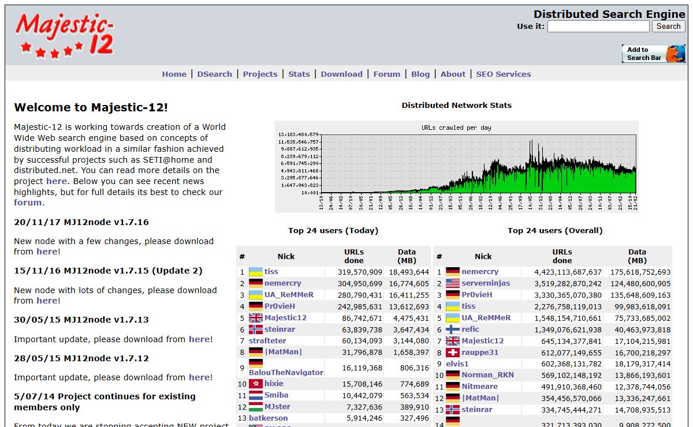Click the Majestic-12 logo
The height and width of the screenshot is (427, 693).
point(64,35)
